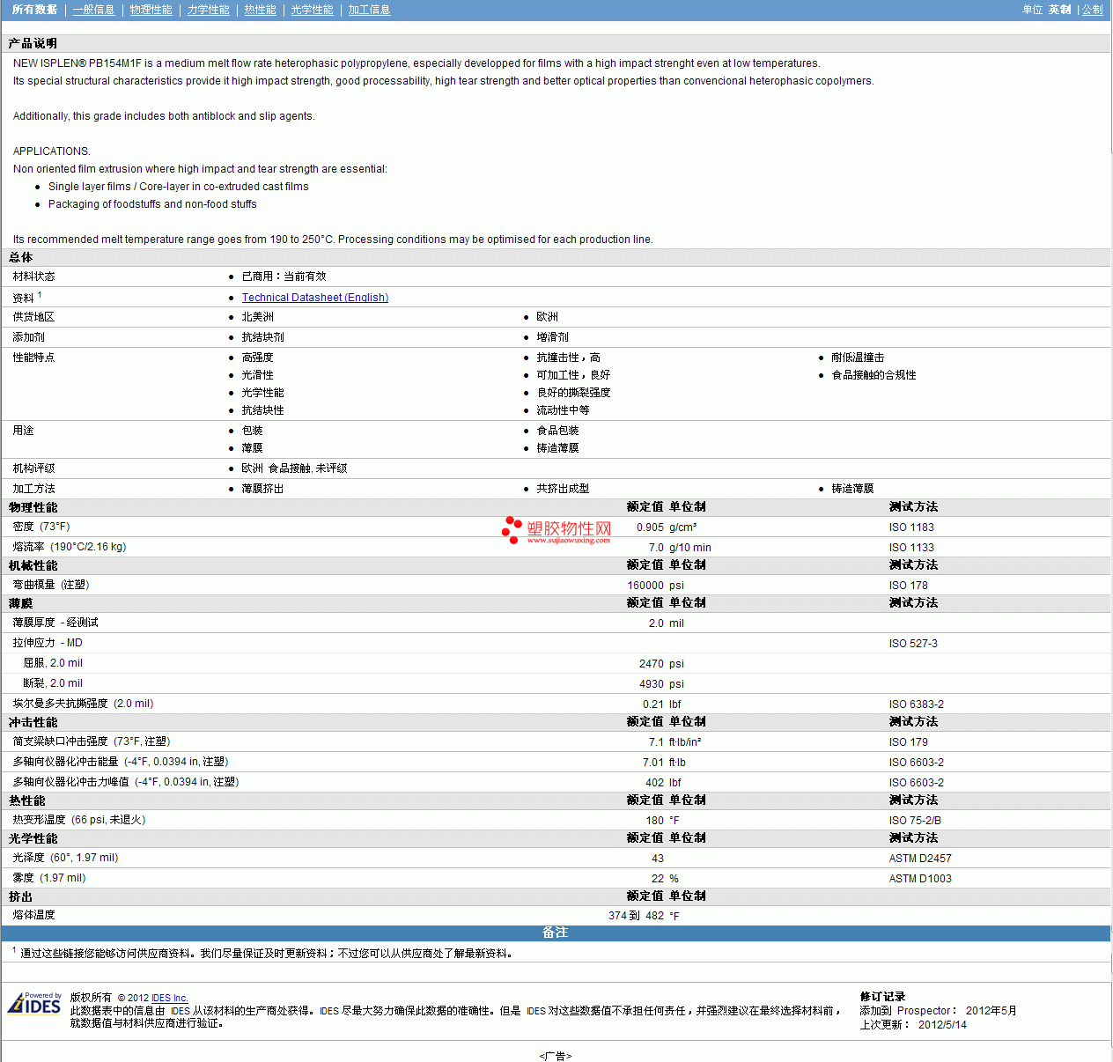Click ISO 1183 test method

(x=911, y=527)
